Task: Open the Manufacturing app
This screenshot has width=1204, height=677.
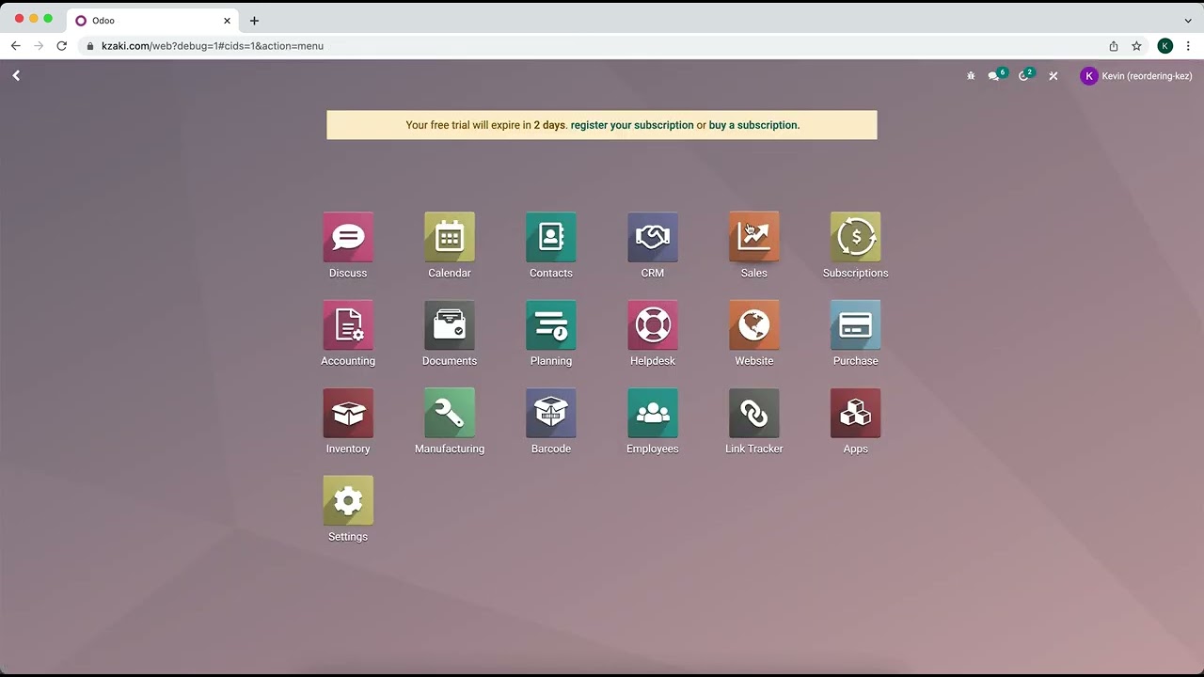Action: (x=450, y=413)
